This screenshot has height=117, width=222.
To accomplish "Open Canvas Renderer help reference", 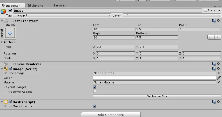I will pyautogui.click(x=214, y=64).
